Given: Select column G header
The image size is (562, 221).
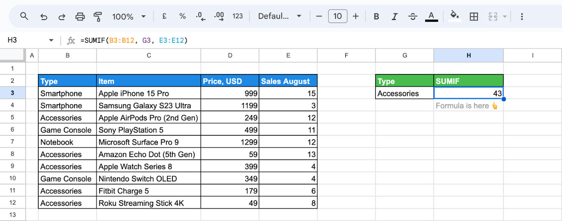Looking at the screenshot, I should click(404, 55).
